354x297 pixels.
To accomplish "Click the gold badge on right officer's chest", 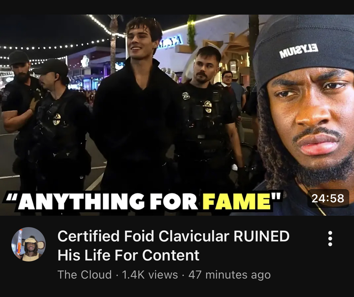I will coord(207,106).
